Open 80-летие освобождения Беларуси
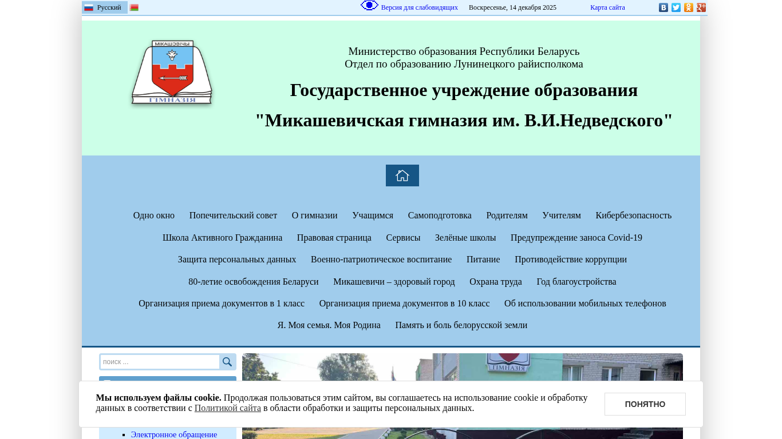 coord(254,282)
